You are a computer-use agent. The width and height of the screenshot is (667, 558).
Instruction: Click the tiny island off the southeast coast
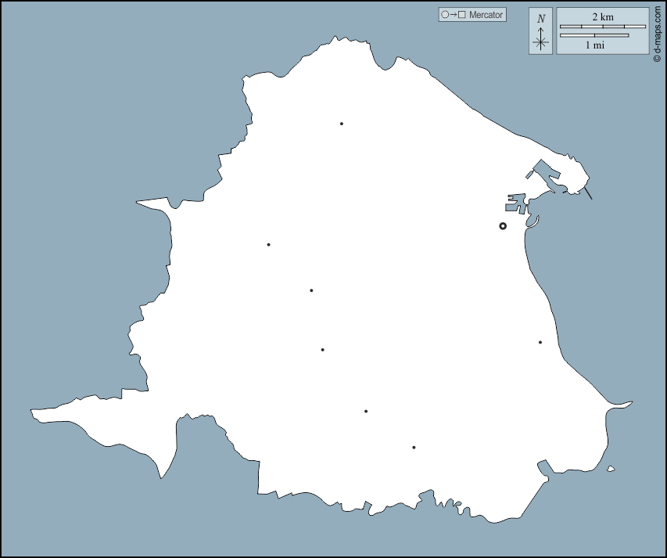coord(611,470)
